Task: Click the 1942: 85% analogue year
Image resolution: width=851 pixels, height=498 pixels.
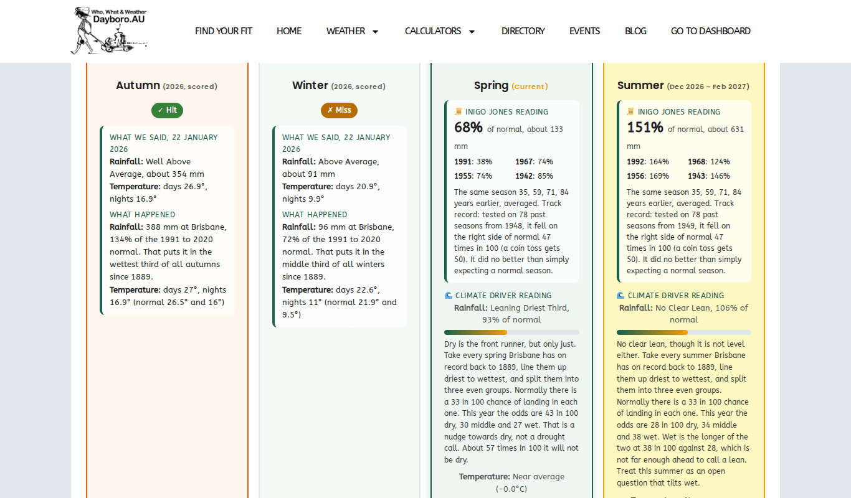Action: click(x=534, y=176)
